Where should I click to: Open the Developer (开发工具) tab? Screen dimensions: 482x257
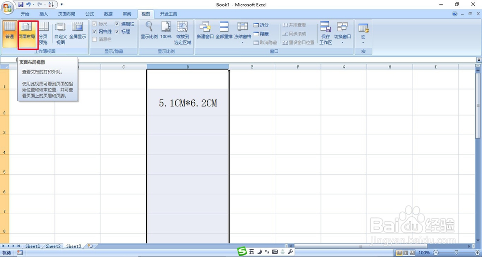point(168,14)
